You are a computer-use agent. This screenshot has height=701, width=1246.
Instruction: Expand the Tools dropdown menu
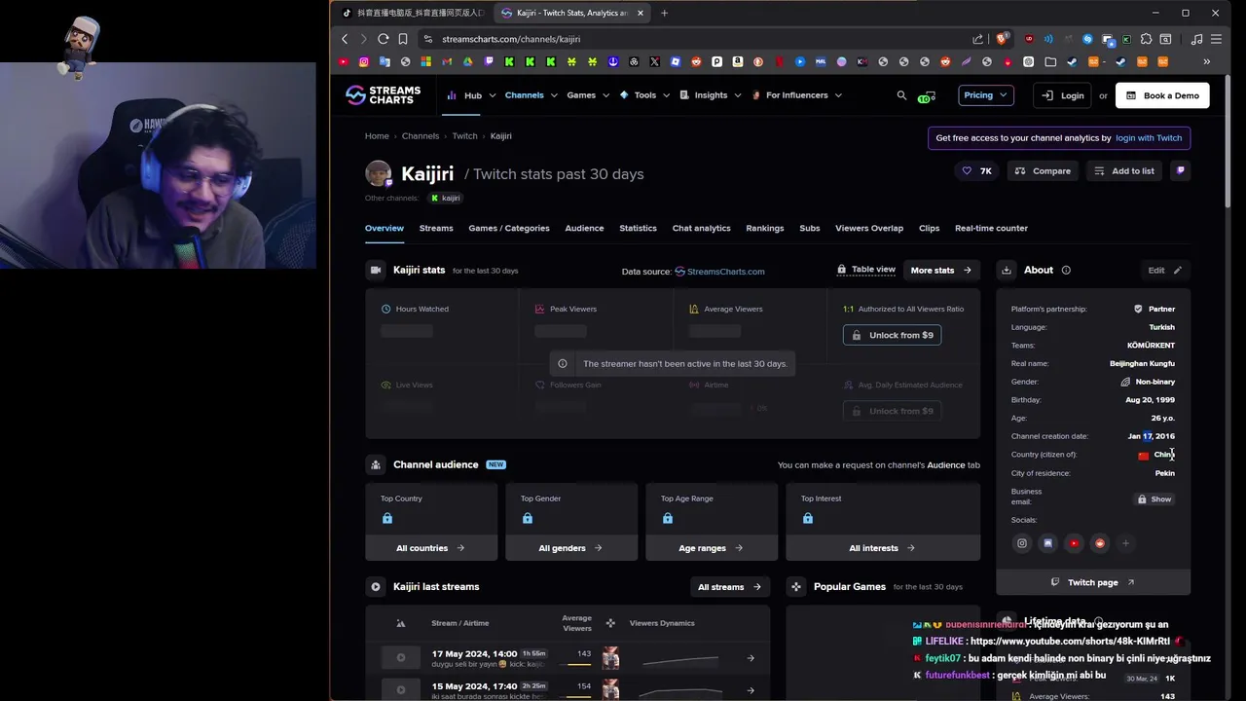click(644, 95)
